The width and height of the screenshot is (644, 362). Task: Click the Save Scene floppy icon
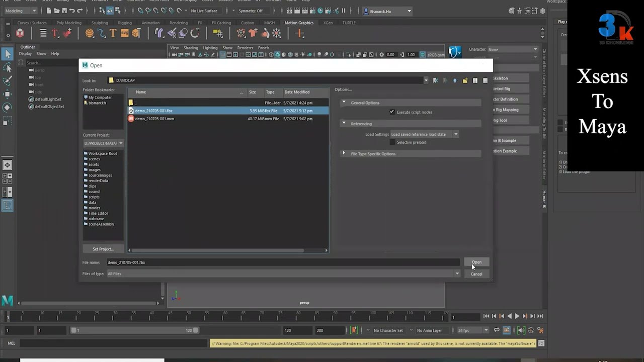click(64, 11)
